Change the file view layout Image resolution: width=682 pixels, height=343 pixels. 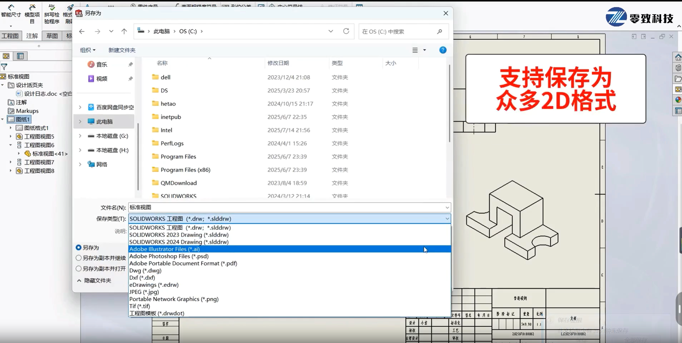(x=415, y=50)
